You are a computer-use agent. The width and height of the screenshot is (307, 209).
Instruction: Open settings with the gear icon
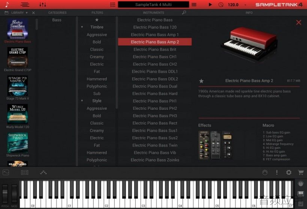tap(289, 172)
